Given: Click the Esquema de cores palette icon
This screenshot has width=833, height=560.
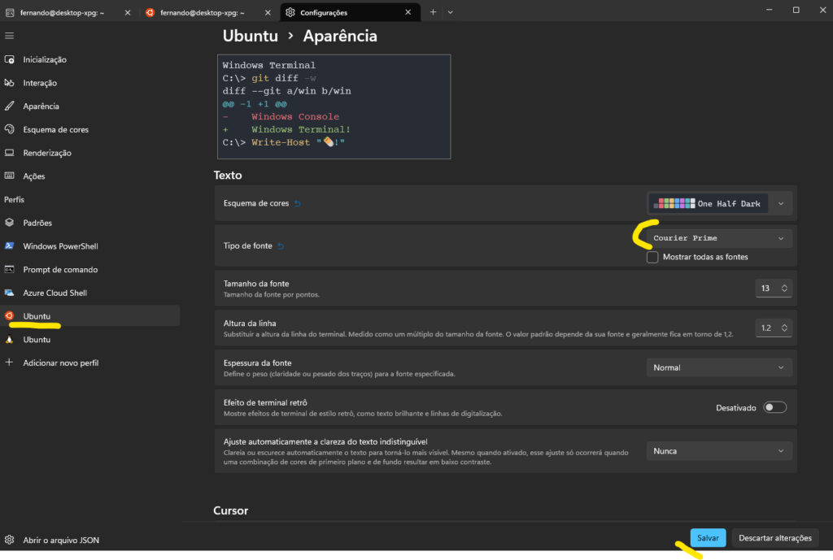Looking at the screenshot, I should point(10,129).
